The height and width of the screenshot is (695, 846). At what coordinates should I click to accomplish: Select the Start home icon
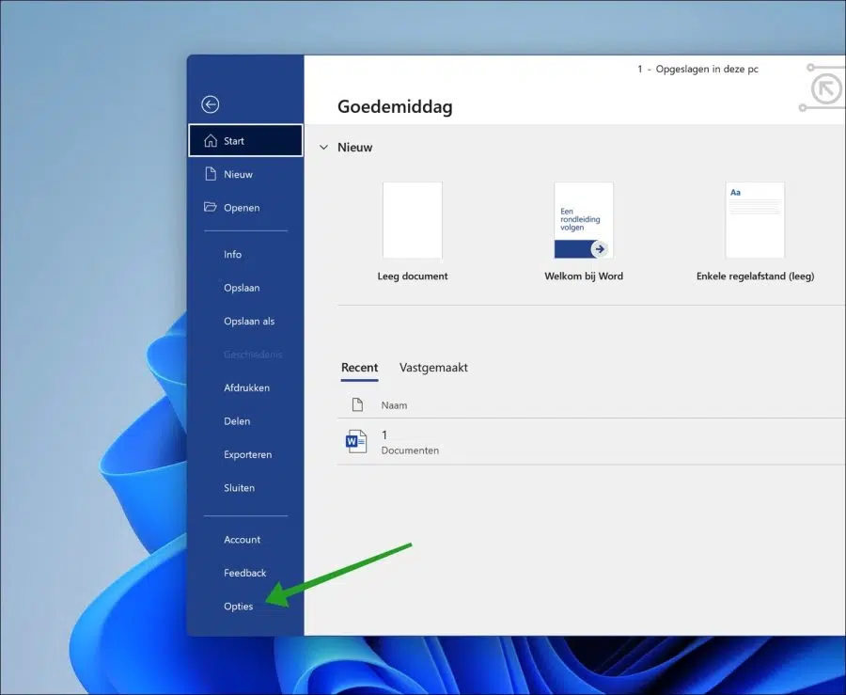[x=211, y=141]
